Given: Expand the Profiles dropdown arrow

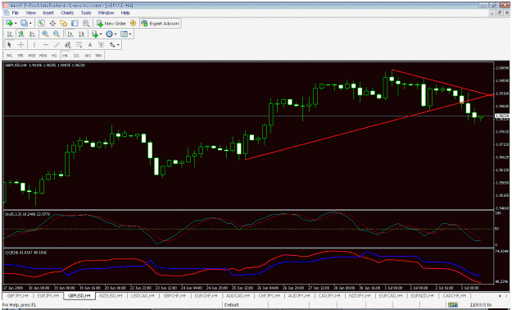Looking at the screenshot, I should (x=30, y=23).
